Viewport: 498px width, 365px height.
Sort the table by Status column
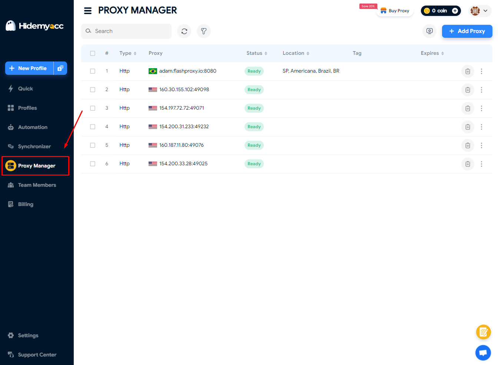257,53
